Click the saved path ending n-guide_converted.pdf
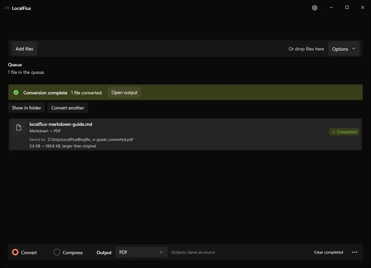371x268 pixels. [x=91, y=139]
